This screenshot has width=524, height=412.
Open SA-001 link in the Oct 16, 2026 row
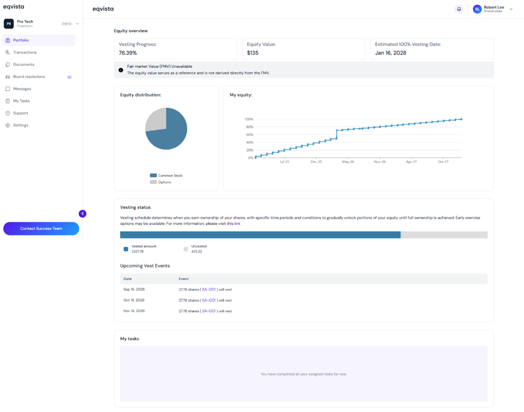209,300
